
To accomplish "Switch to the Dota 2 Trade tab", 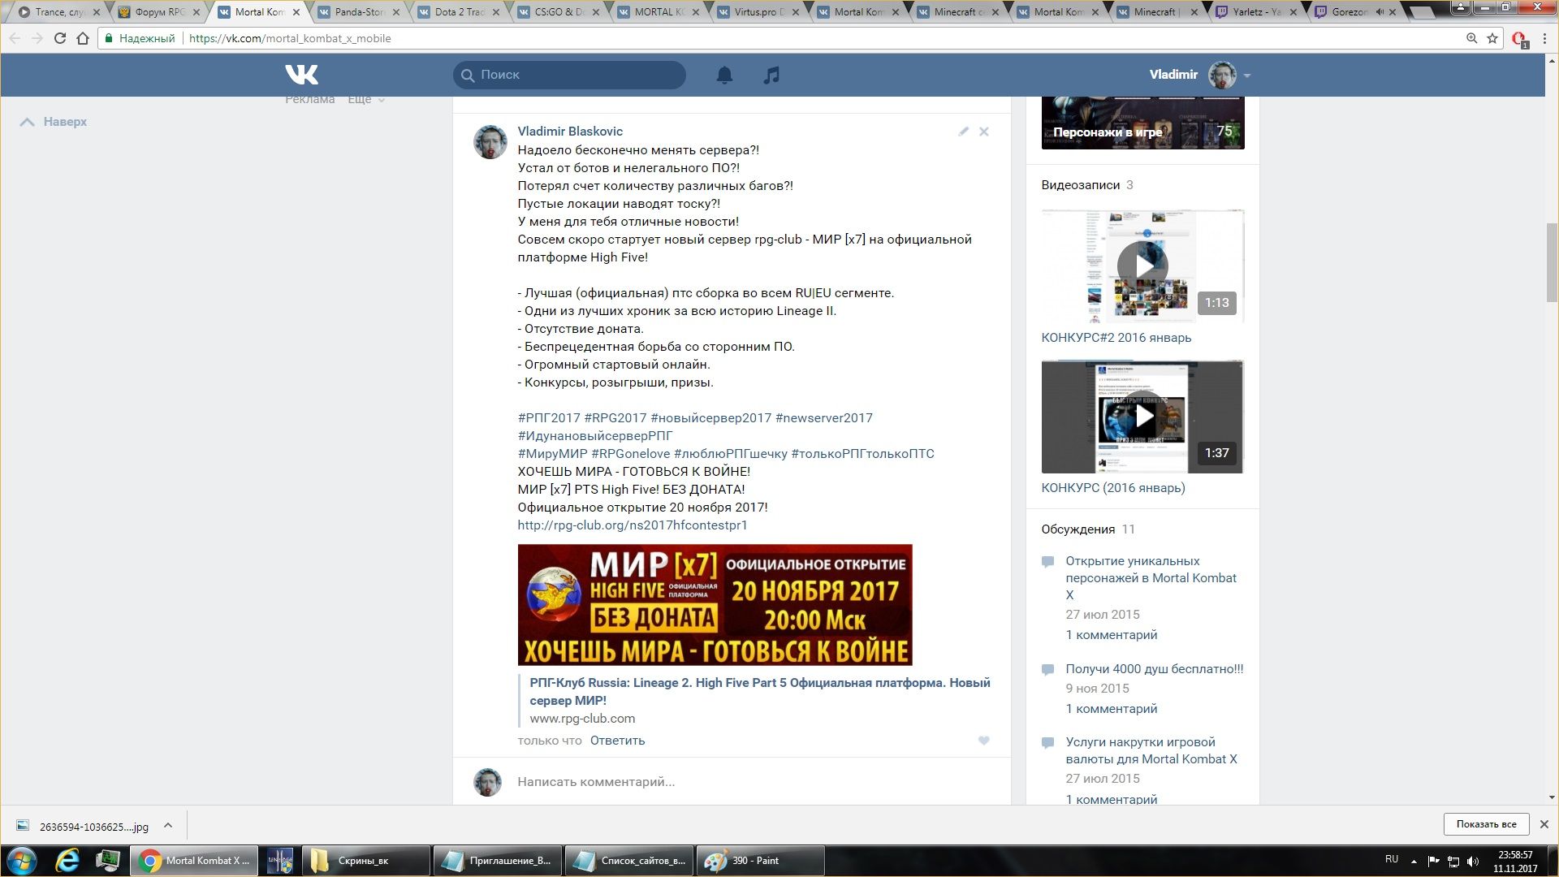I will coord(457,12).
